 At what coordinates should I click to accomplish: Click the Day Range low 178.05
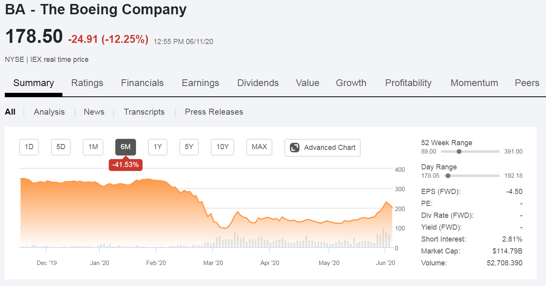(x=431, y=176)
